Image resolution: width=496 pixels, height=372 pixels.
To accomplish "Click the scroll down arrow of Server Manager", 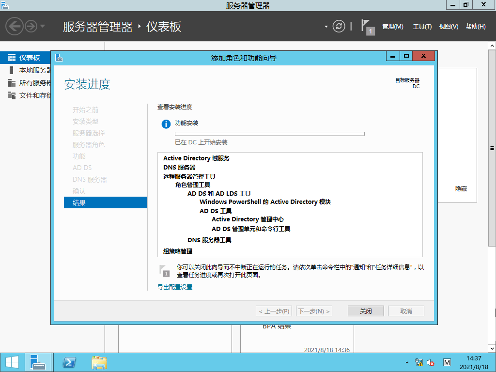I will pos(492,349).
